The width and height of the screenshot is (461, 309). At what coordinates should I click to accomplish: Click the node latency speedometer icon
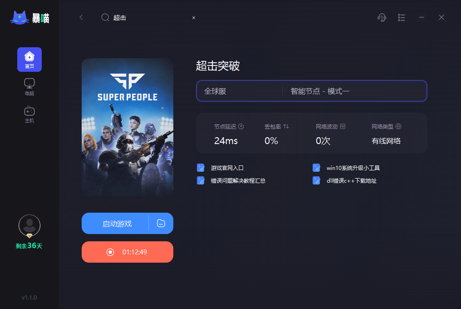click(x=241, y=126)
